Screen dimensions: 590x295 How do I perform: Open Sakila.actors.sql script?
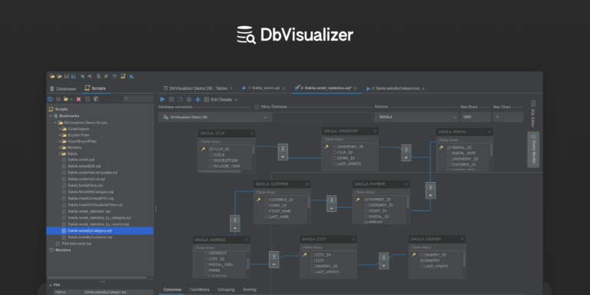pos(81,160)
